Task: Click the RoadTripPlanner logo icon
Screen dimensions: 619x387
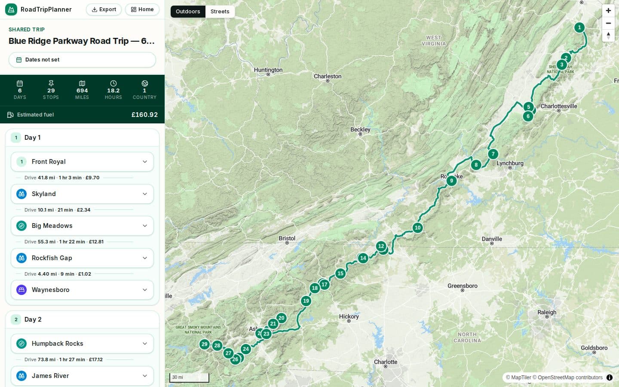Action: (11, 9)
